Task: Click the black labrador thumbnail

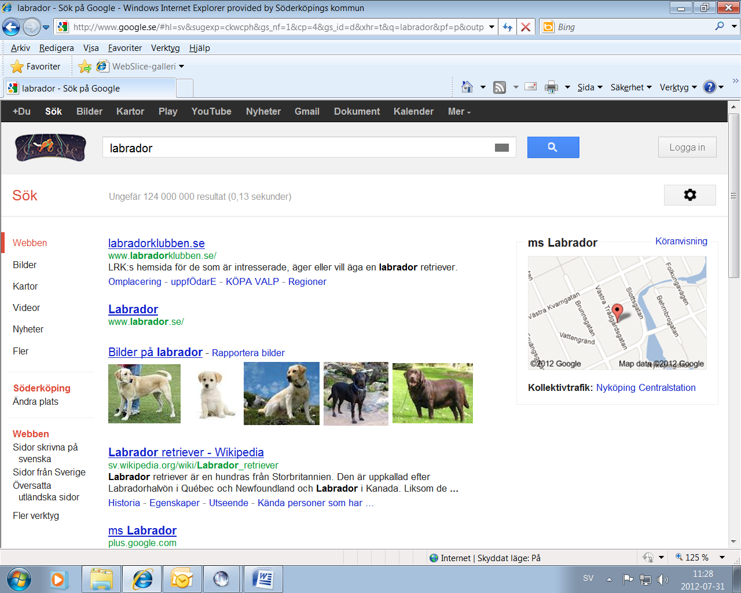Action: pos(356,394)
